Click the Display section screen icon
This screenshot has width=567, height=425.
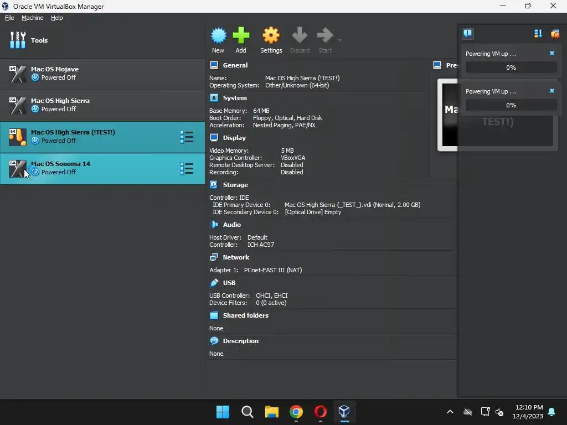pos(214,137)
